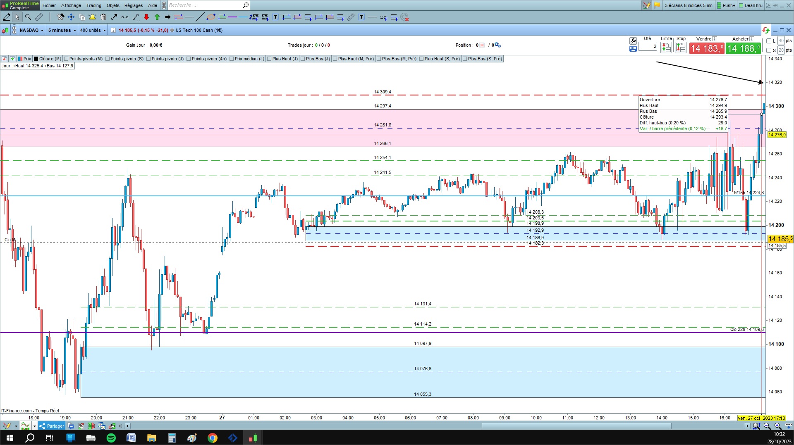Open order panel wrench settings
The image size is (794, 445).
(633, 40)
